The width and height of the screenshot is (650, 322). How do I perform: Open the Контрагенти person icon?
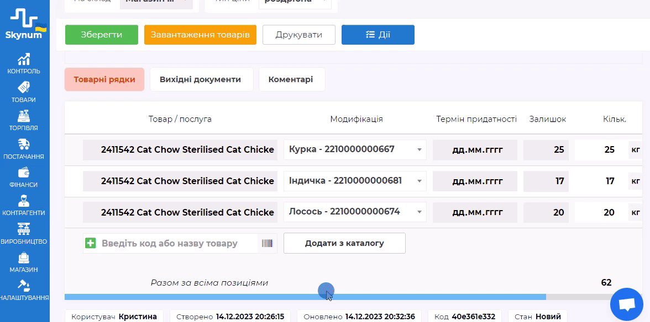(24, 201)
